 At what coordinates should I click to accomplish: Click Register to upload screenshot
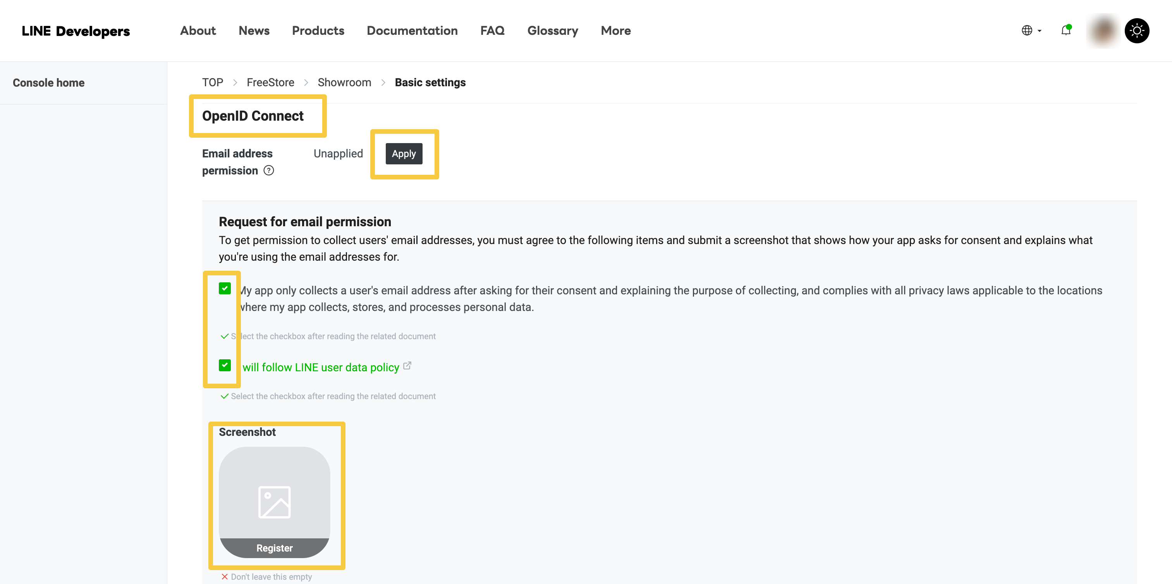[274, 548]
